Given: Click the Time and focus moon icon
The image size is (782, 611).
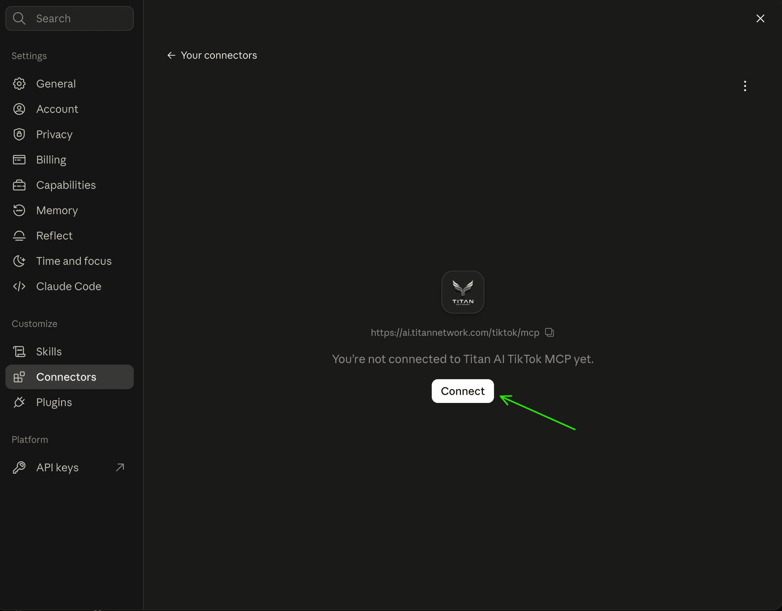Looking at the screenshot, I should coord(19,261).
